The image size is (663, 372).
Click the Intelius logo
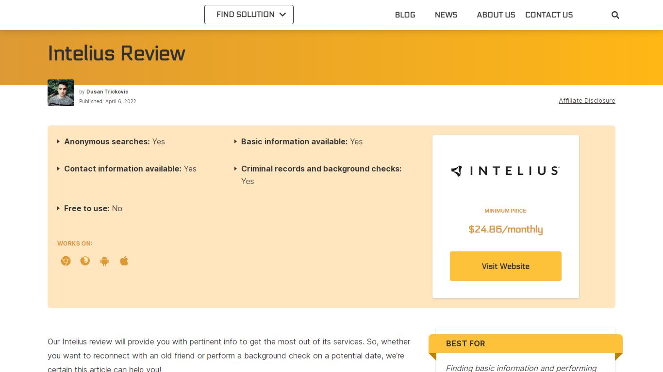[x=505, y=170]
